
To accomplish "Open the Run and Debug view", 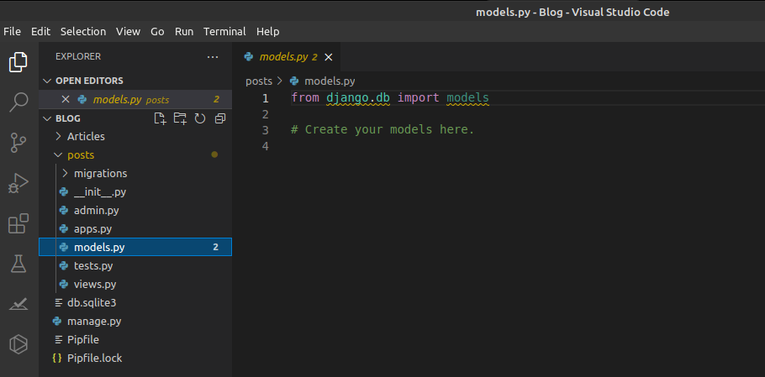I will (18, 183).
